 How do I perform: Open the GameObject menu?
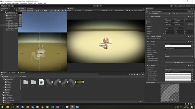16,3
